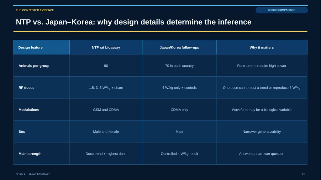Click the 'Male and female' cell
The width and height of the screenshot is (321, 180).
click(x=106, y=131)
